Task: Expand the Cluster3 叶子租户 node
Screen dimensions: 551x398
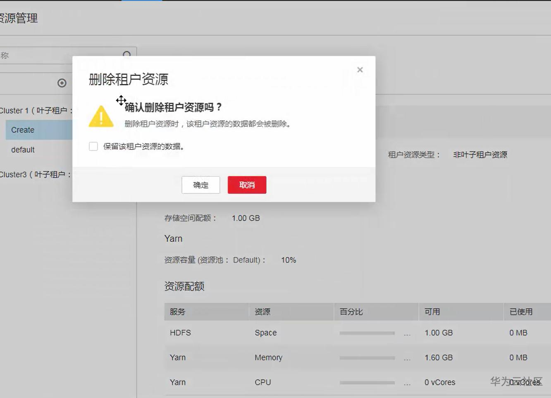Action: [x=25, y=174]
